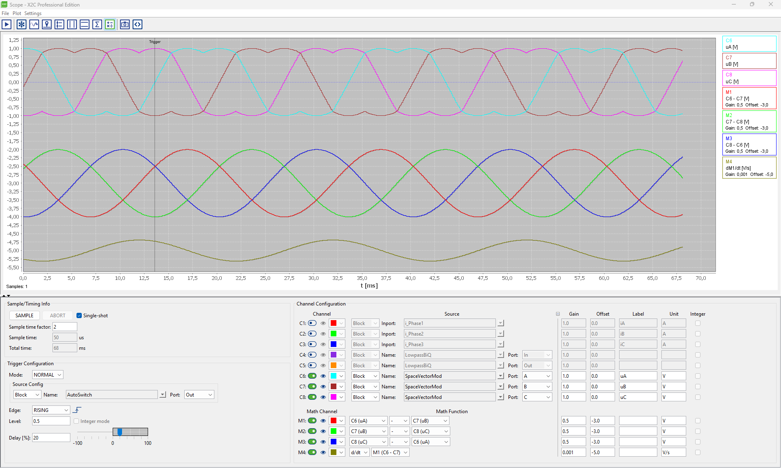Open the M2 green color swatch
Viewport: 781px width, 468px height.
(x=337, y=431)
